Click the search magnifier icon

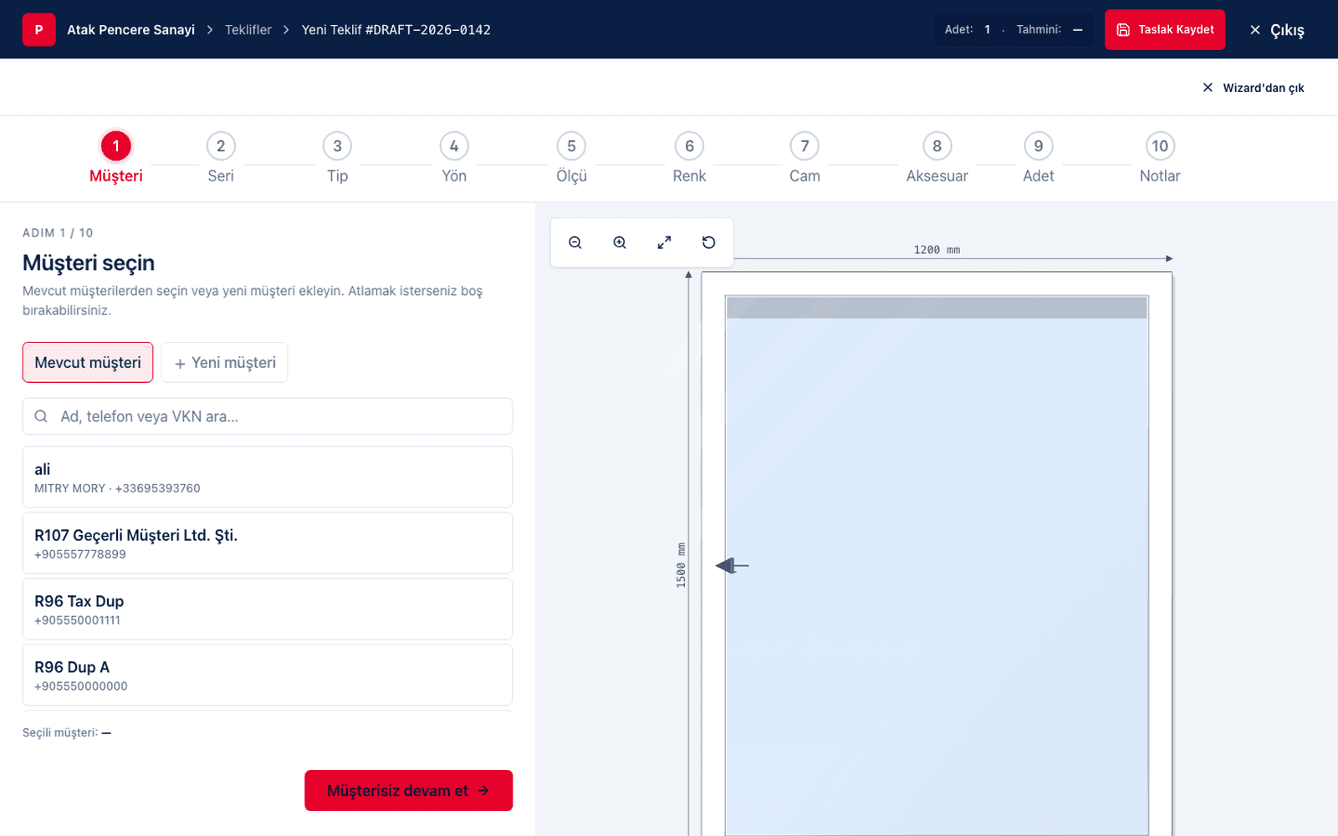[41, 416]
